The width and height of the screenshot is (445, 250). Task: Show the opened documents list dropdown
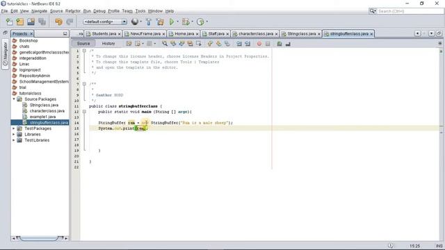(x=431, y=33)
